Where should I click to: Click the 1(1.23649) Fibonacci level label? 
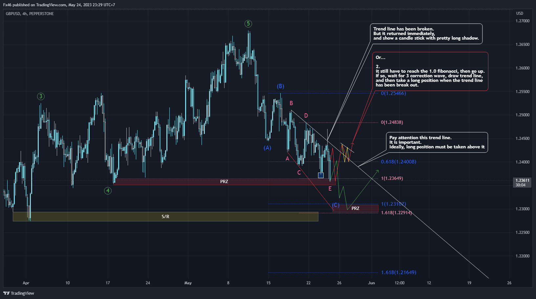point(392,178)
